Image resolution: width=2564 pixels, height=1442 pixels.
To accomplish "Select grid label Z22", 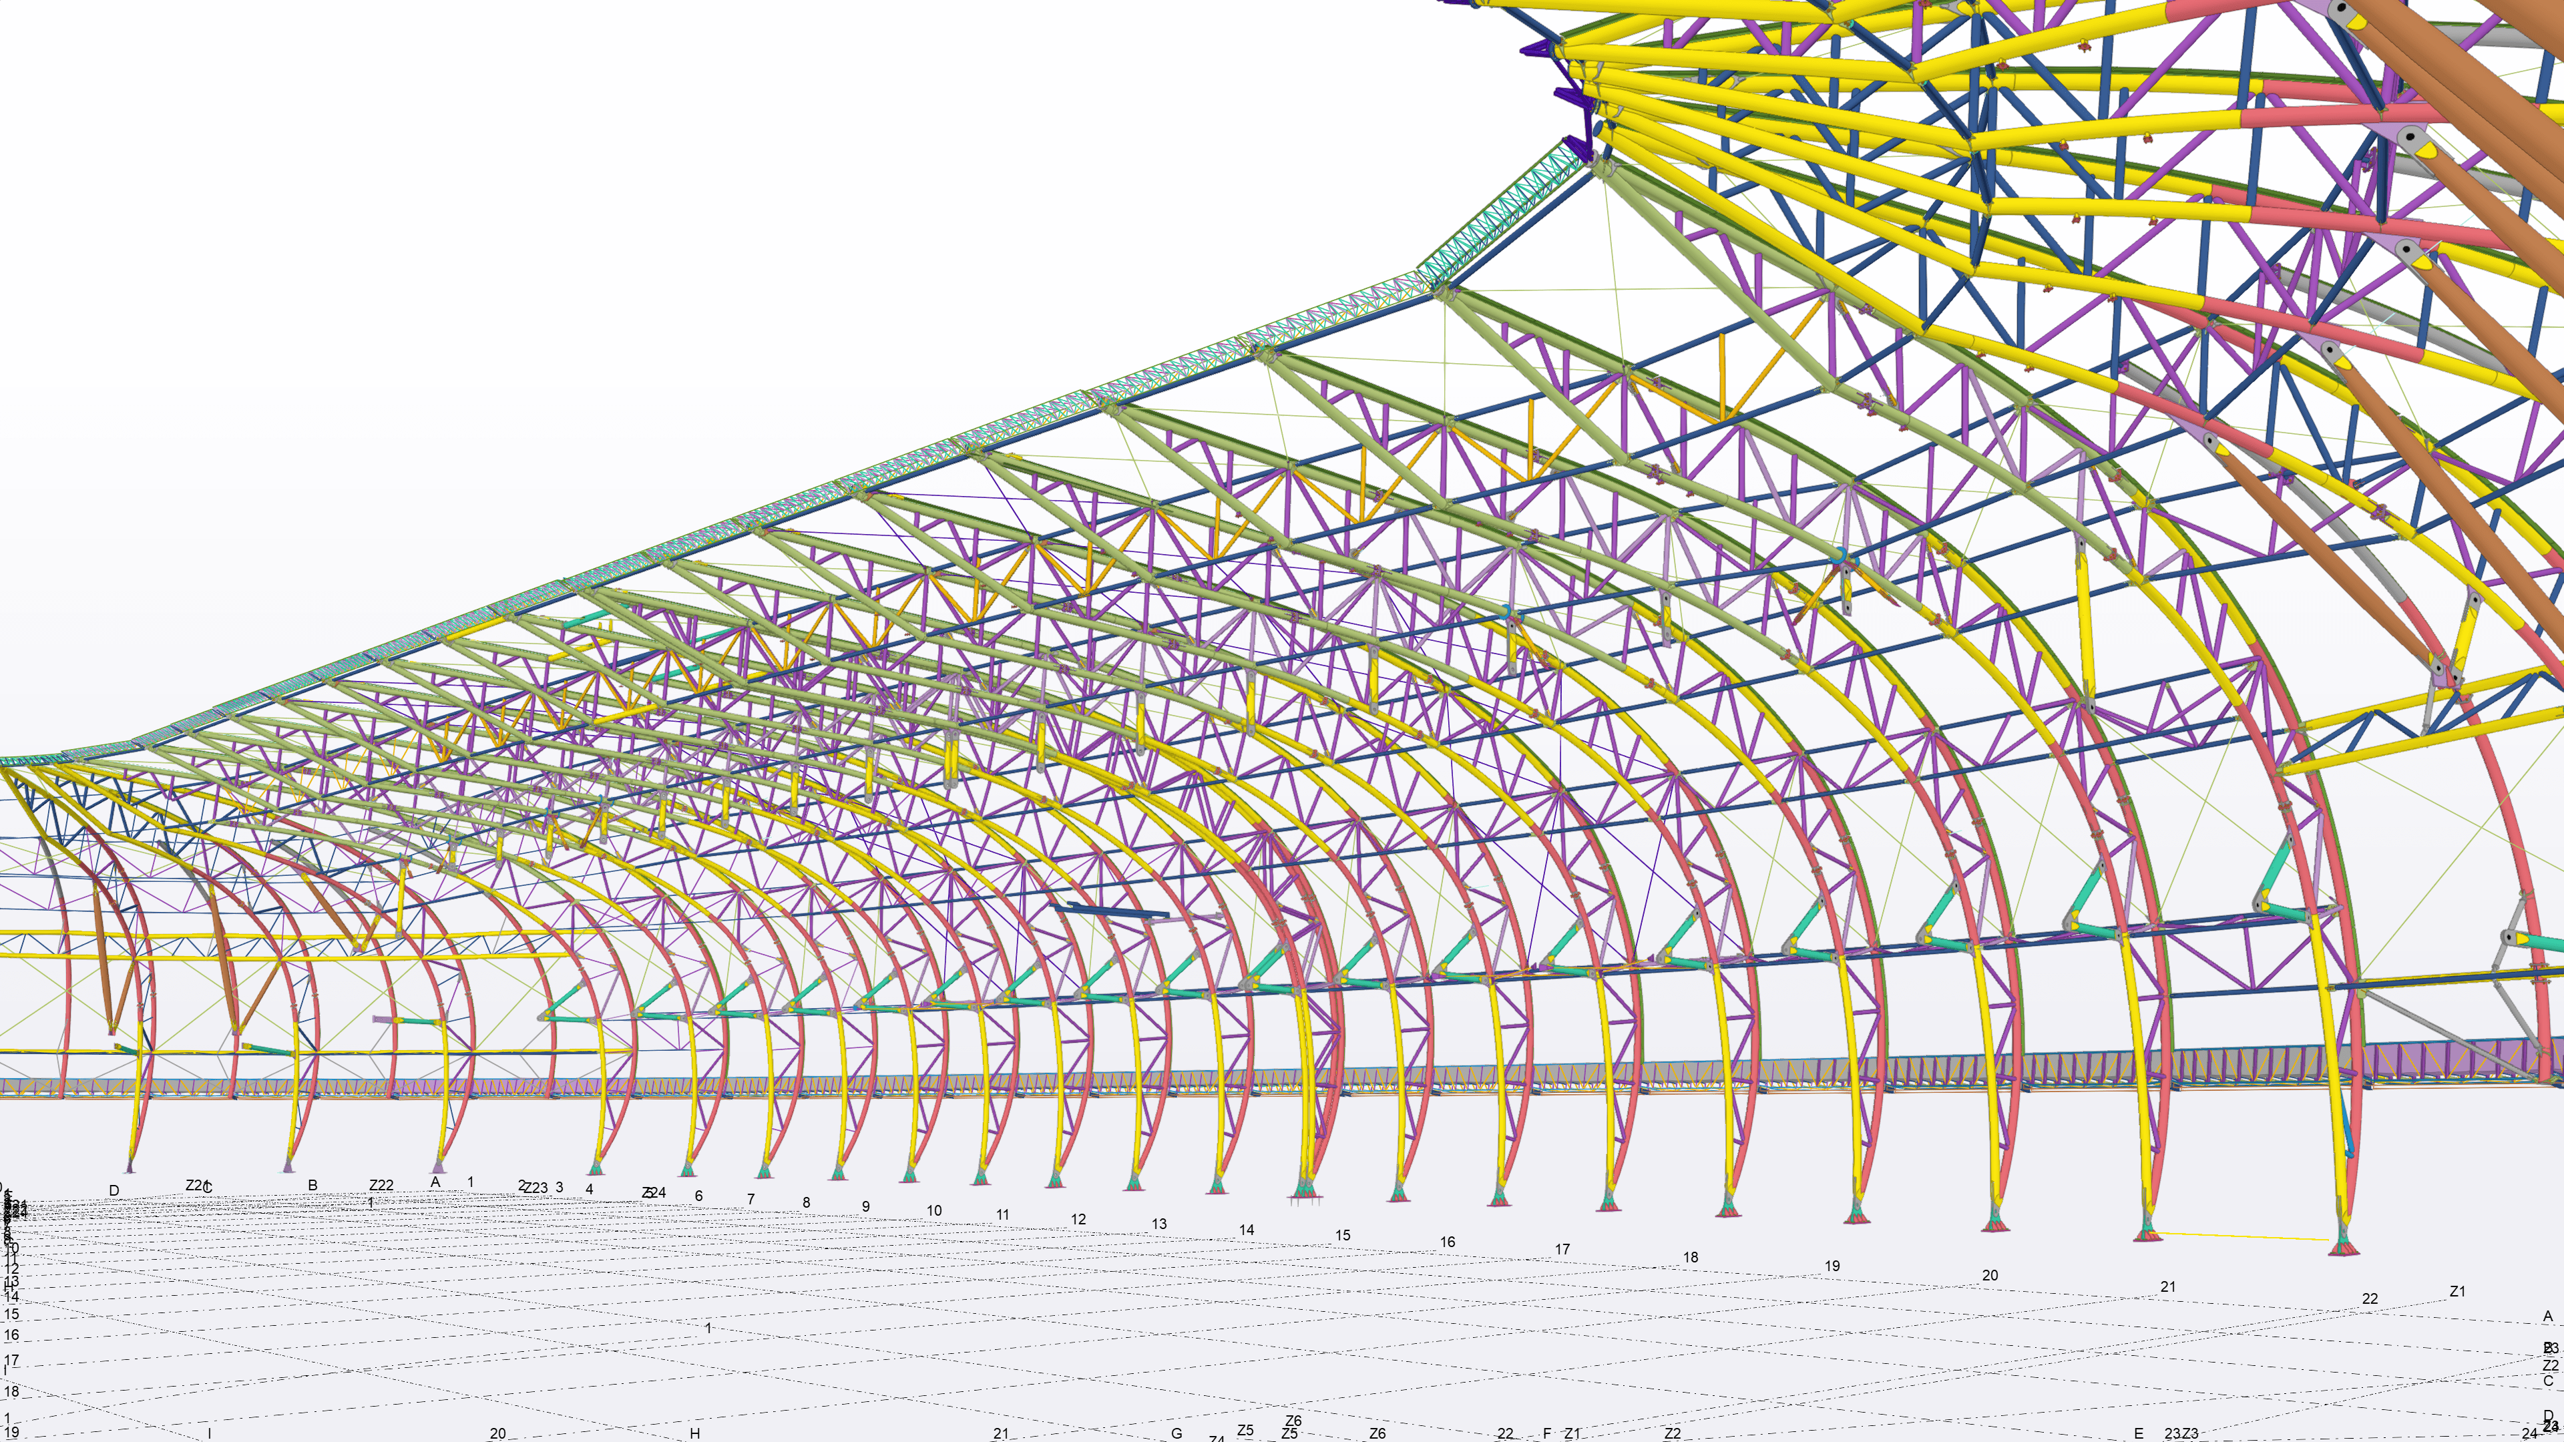I will pyautogui.click(x=381, y=1185).
